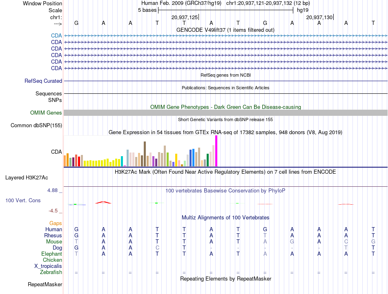Image resolution: width=388 pixels, height=294 pixels.
Task: Click the H3K27Ac Mark track title
Action: [225, 172]
